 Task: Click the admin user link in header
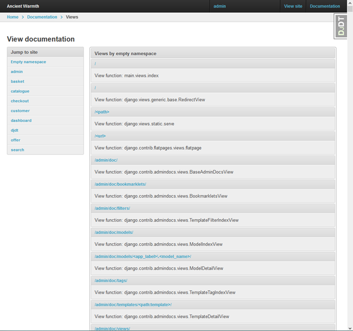[220, 6]
